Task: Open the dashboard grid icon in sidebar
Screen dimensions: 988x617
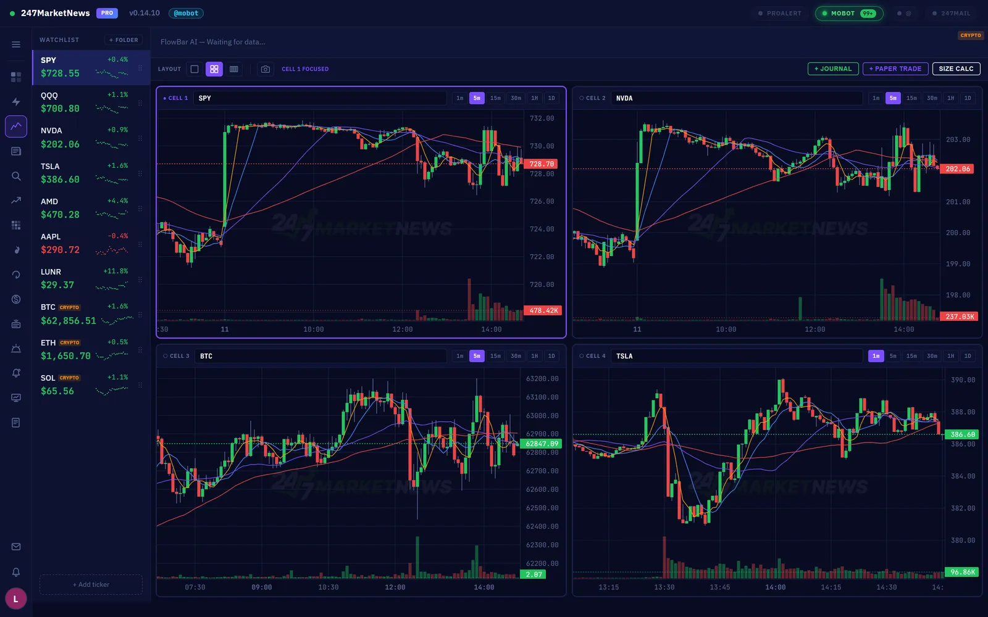Action: (16, 77)
